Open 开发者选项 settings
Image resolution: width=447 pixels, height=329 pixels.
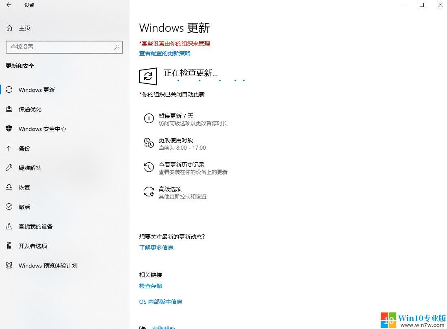tap(33, 246)
